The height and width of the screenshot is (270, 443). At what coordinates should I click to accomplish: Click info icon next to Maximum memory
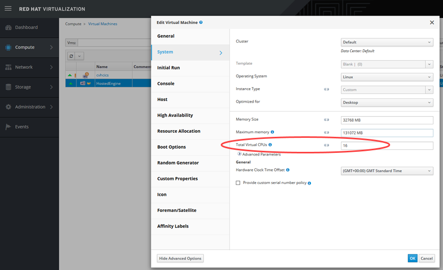(273, 132)
